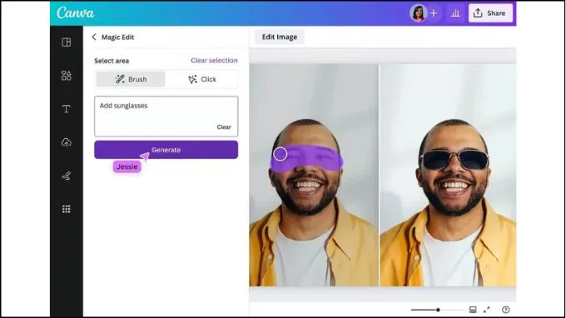Viewport: 566px width, 318px height.
Task: Open the help question mark icon
Action: (506, 310)
